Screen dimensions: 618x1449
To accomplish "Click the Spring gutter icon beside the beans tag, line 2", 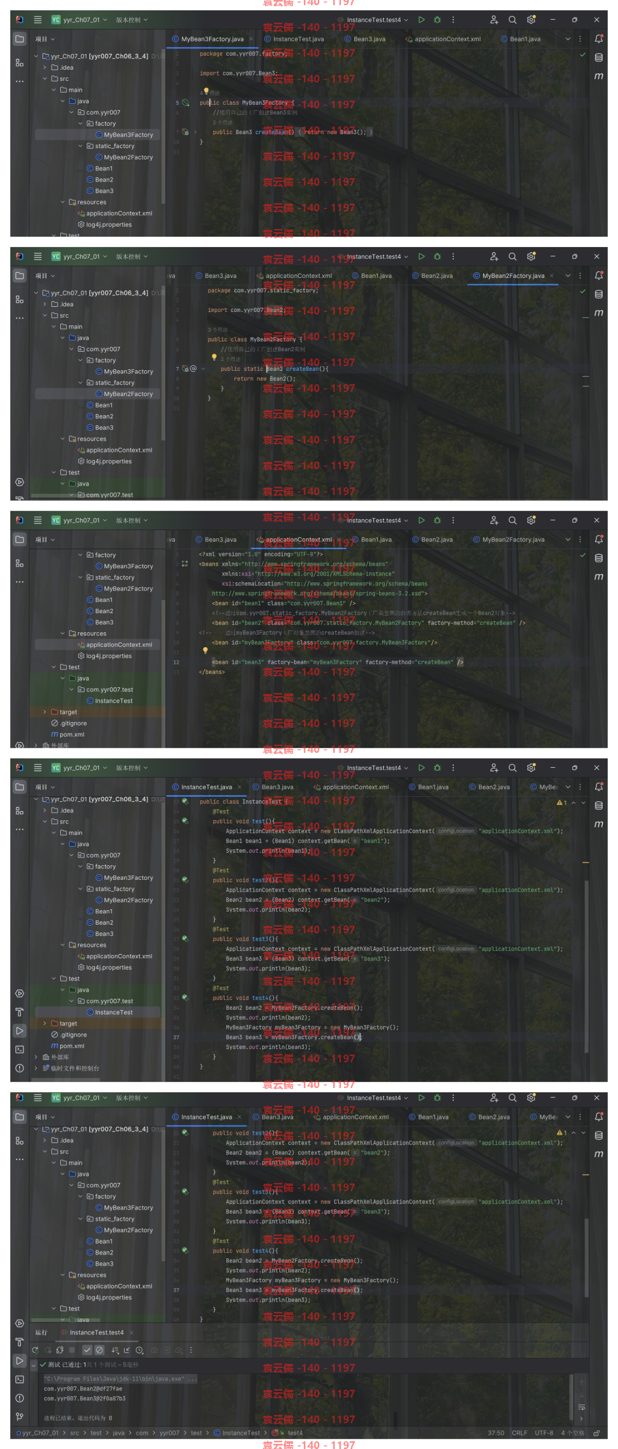I will 185,563.
